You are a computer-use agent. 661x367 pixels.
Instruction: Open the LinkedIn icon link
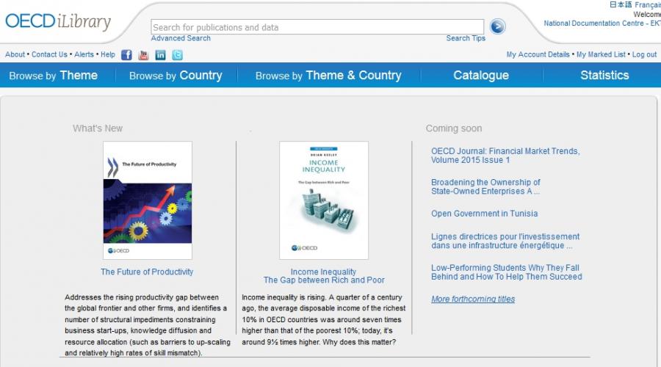[x=160, y=55]
